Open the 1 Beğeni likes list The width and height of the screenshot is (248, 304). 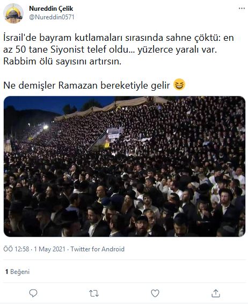coord(17,271)
